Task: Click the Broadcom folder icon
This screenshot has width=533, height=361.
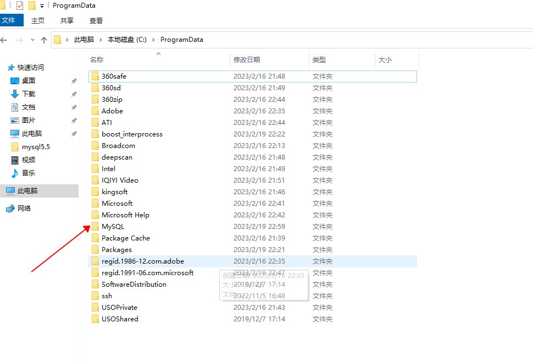Action: (x=95, y=146)
